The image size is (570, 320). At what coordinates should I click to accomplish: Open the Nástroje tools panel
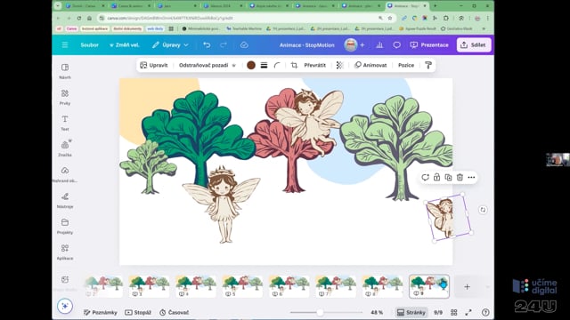(x=65, y=200)
